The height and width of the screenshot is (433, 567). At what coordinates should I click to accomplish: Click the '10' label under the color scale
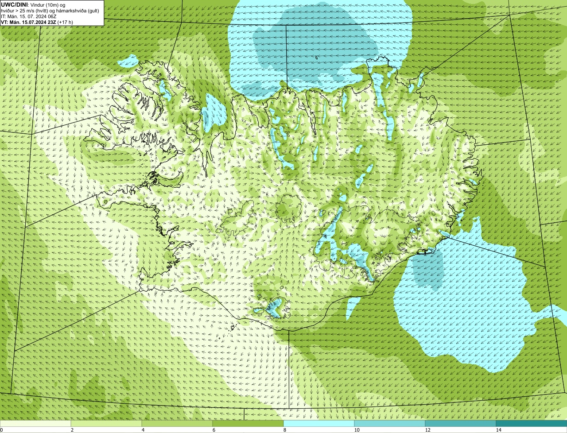357,430
